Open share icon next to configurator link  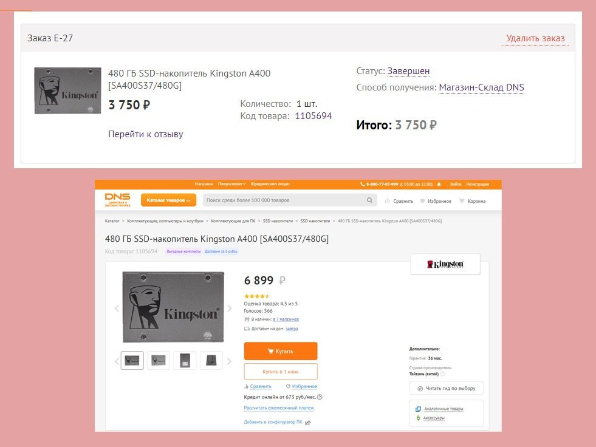(x=308, y=423)
